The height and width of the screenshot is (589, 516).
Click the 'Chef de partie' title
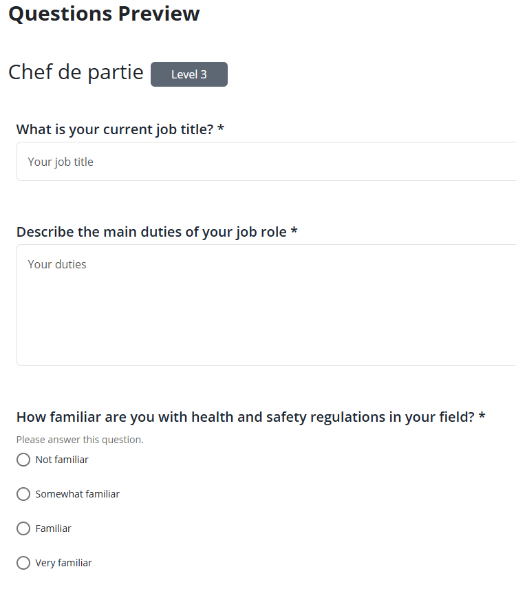pyautogui.click(x=76, y=72)
